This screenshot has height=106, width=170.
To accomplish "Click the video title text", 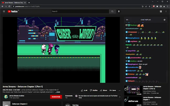I will (23, 87).
